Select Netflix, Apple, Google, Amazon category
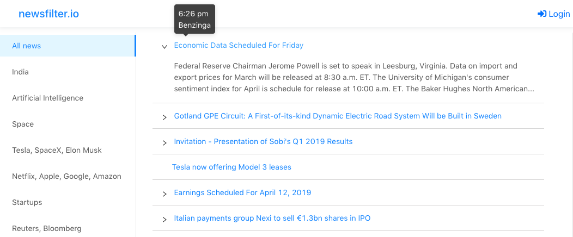Viewport: 573px width, 237px height. 66,176
